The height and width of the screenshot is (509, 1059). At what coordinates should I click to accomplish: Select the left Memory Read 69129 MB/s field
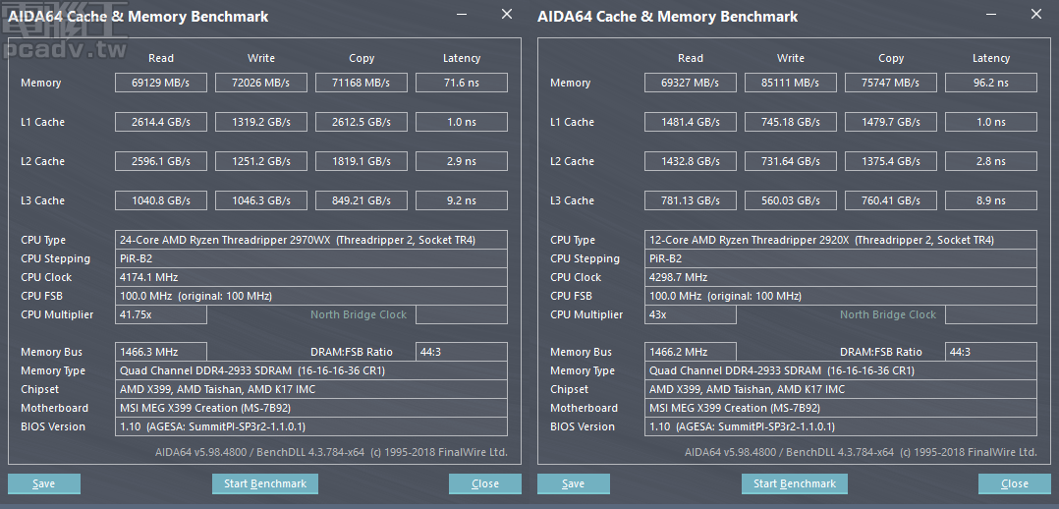(x=161, y=83)
